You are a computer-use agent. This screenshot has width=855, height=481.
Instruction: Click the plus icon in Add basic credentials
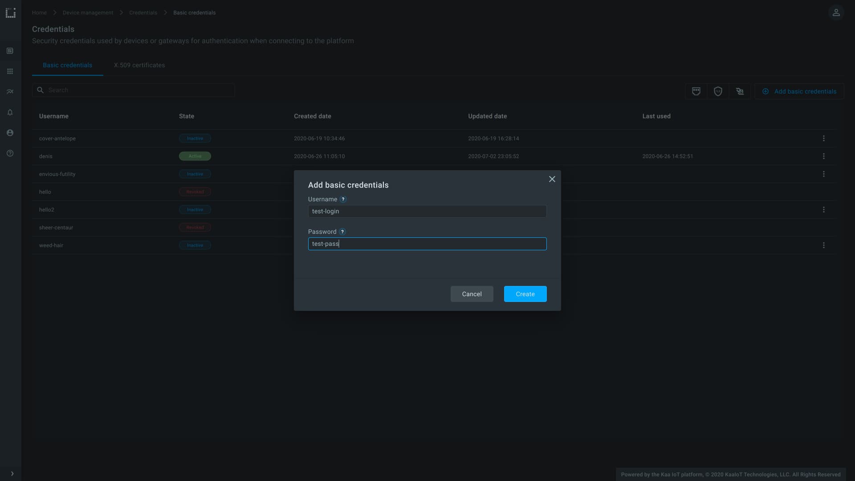click(x=765, y=91)
